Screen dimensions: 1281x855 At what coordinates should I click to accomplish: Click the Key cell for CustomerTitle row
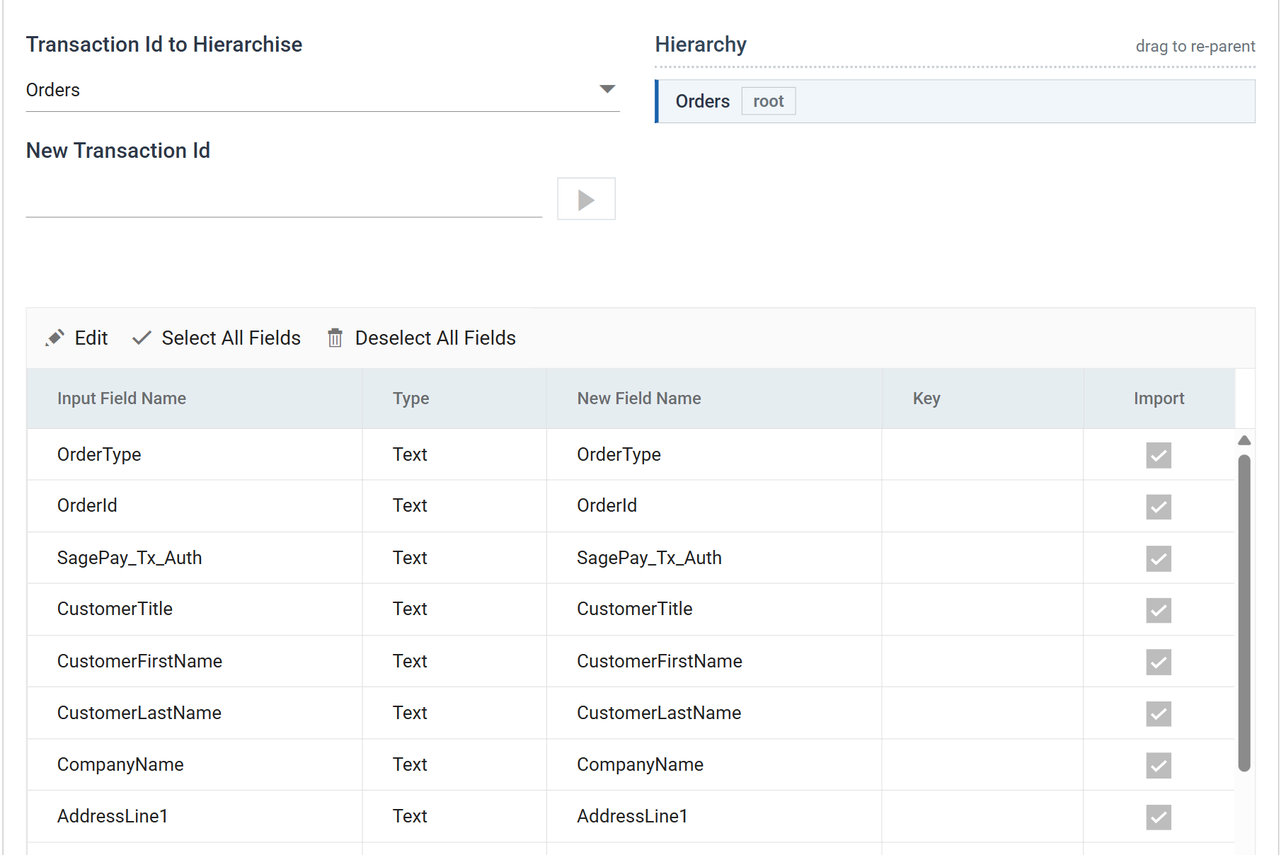pos(982,609)
